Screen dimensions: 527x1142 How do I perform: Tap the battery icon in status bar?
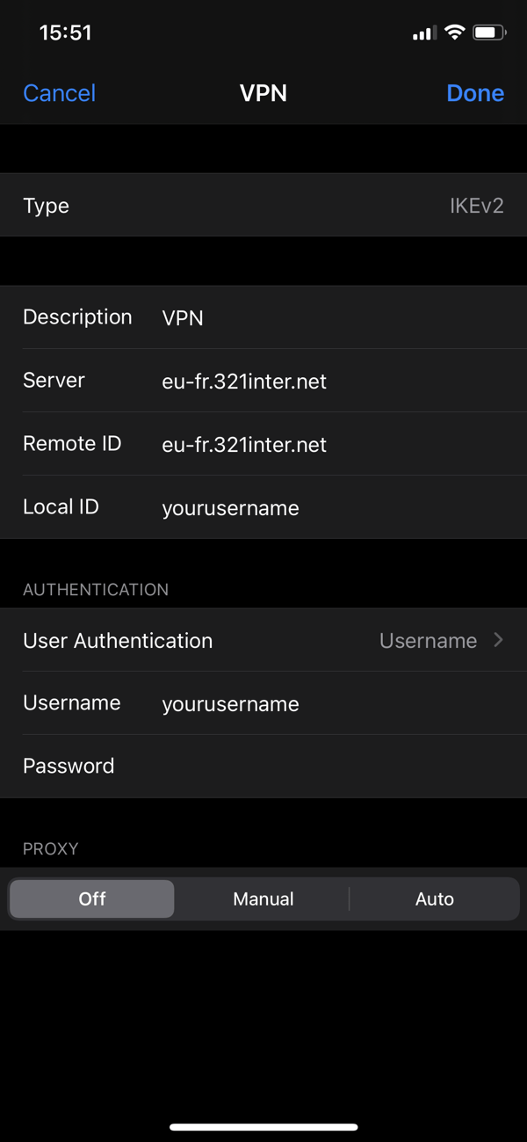(487, 32)
